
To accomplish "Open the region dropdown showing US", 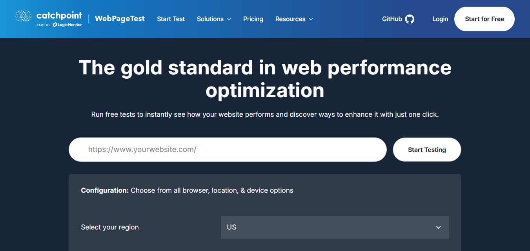I will click(x=335, y=227).
